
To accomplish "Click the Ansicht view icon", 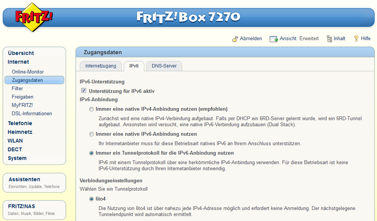I will point(274,39).
